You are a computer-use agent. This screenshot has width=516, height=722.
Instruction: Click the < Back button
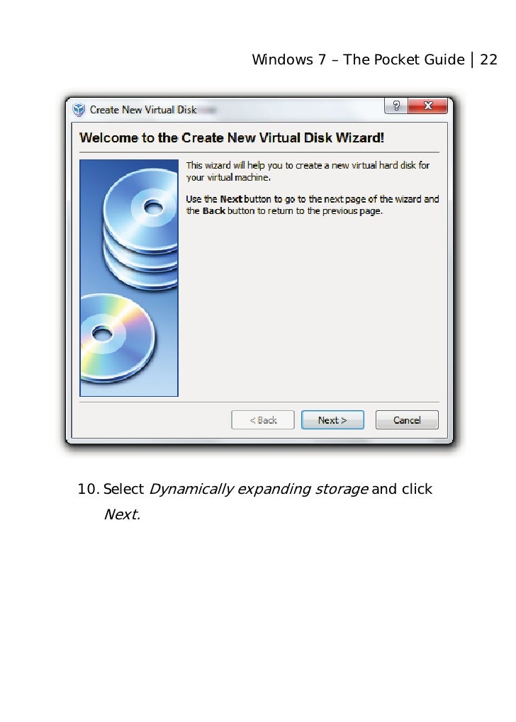click(262, 420)
